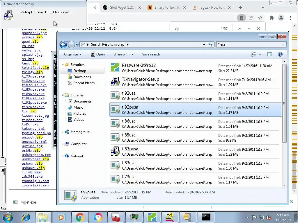The height and width of the screenshot is (223, 298).
Task: Open the zoomalgP1.asm link
Action: pyautogui.click(x=35, y=181)
